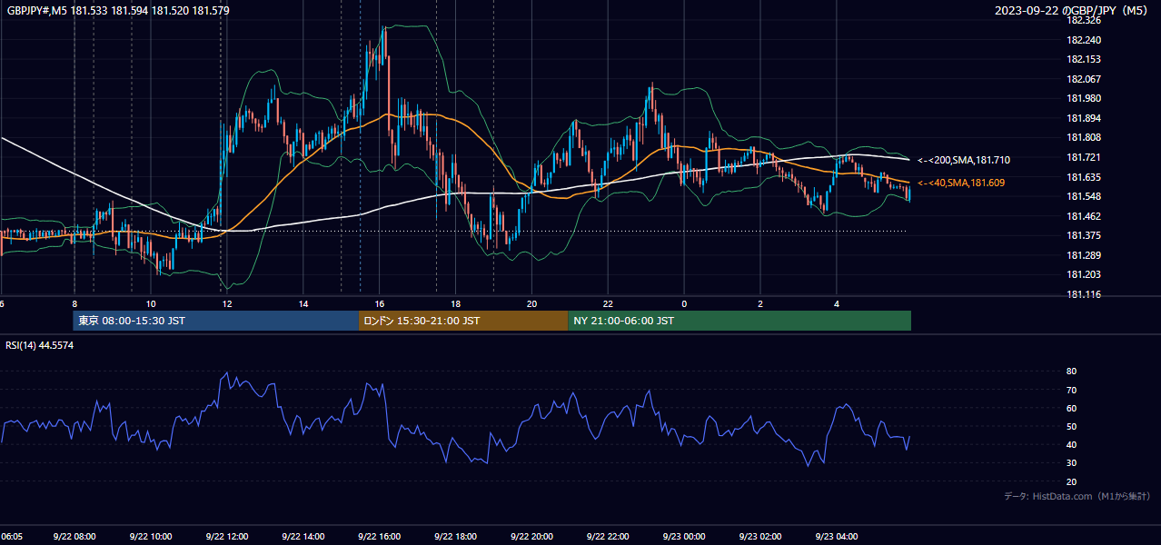The width and height of the screenshot is (1161, 545).
Task: Click price axis value 181.375
Action: tap(1084, 235)
